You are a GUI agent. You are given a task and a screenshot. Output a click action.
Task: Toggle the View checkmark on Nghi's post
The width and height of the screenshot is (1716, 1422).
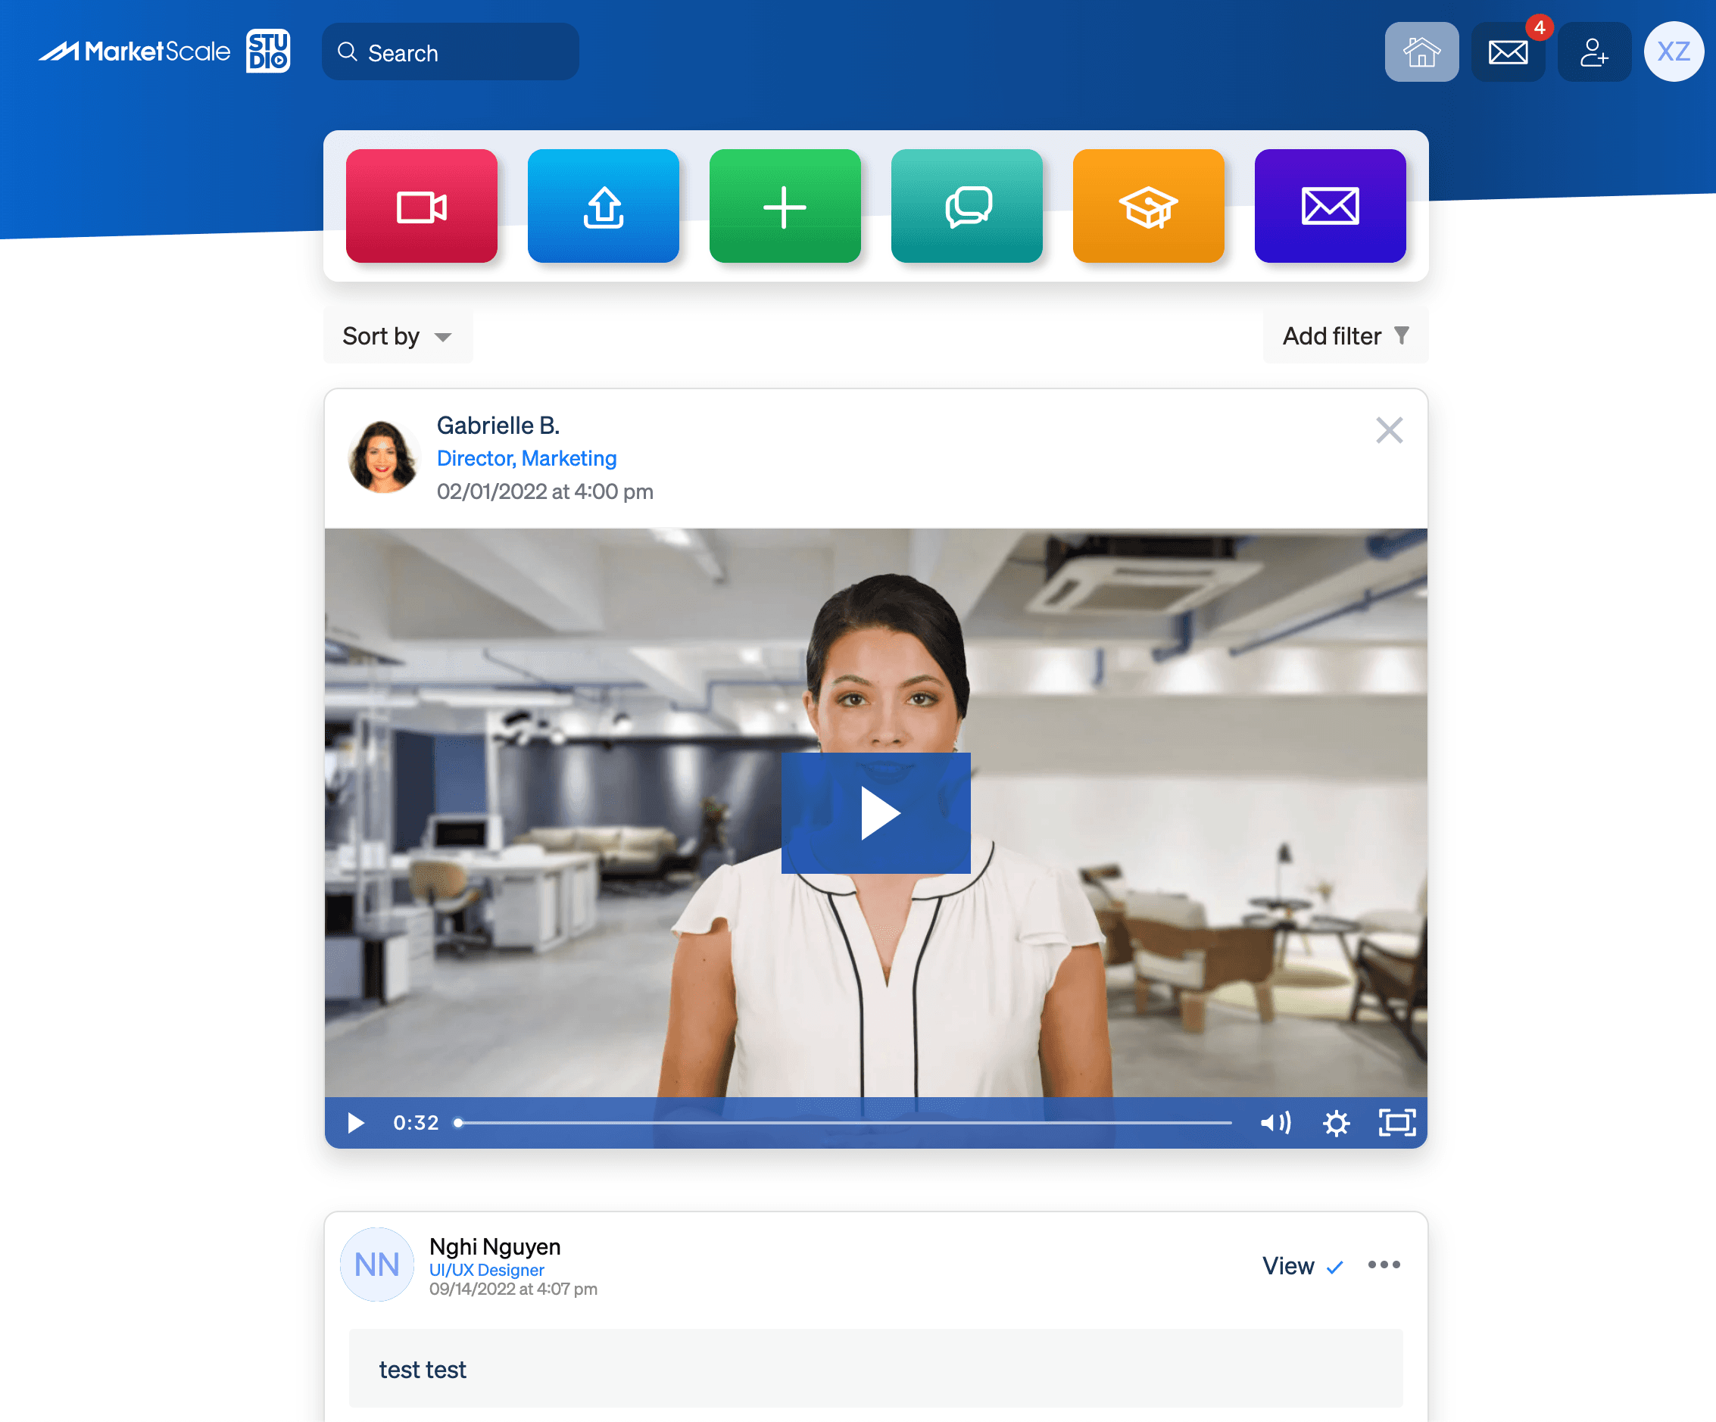(x=1303, y=1266)
